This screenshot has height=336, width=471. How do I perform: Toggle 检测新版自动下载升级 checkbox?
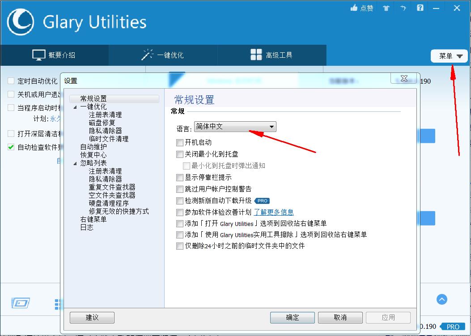pyautogui.click(x=180, y=201)
